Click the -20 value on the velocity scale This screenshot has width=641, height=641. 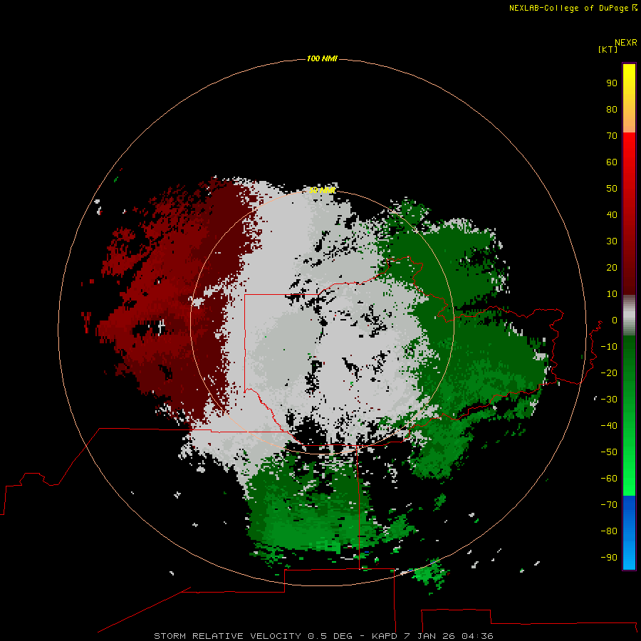(x=609, y=372)
